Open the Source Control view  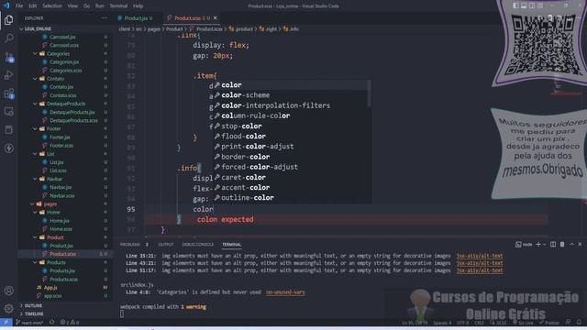[9, 57]
